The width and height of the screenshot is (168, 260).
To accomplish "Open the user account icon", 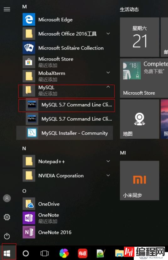I will [7, 198].
